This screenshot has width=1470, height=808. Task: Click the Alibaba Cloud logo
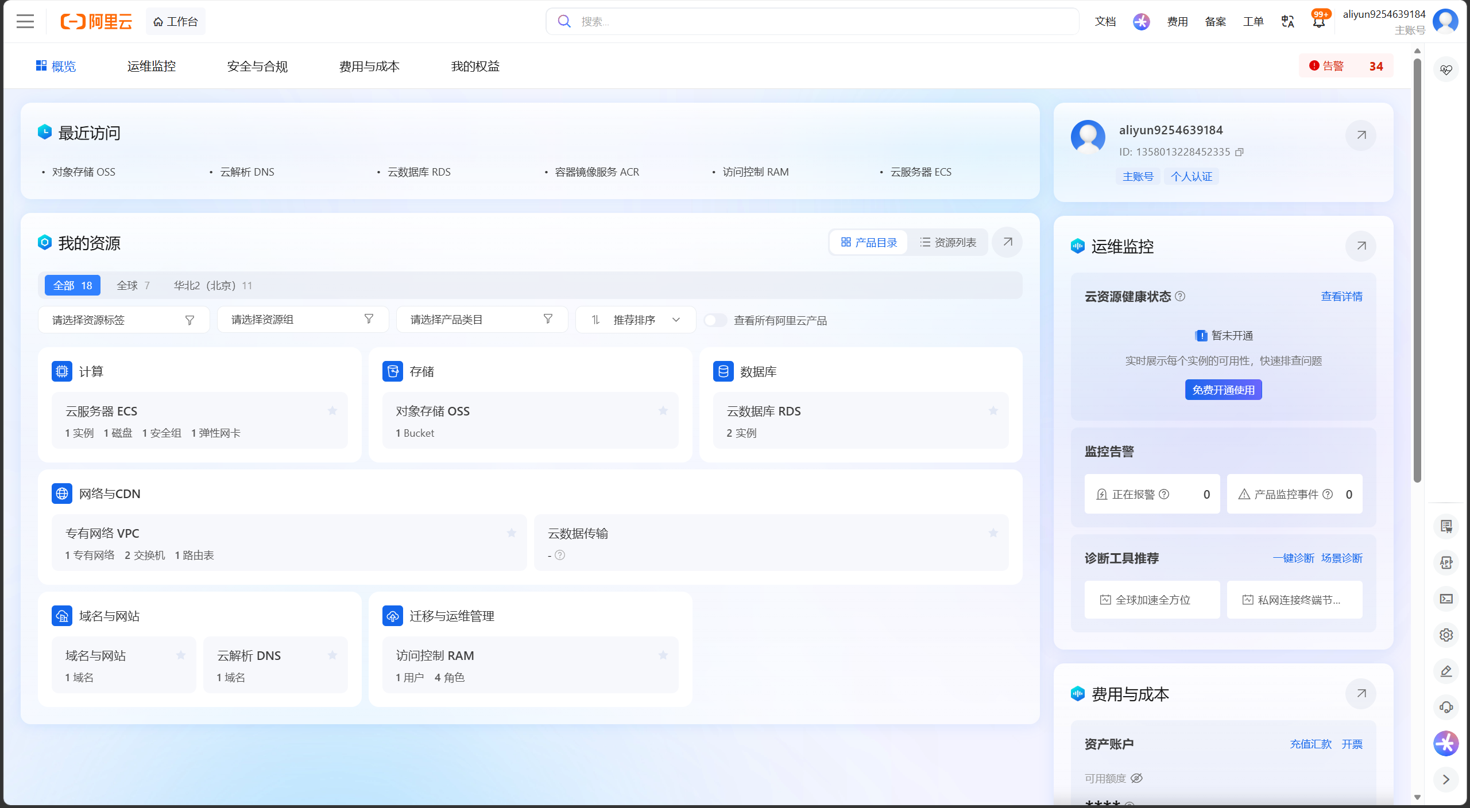[96, 22]
